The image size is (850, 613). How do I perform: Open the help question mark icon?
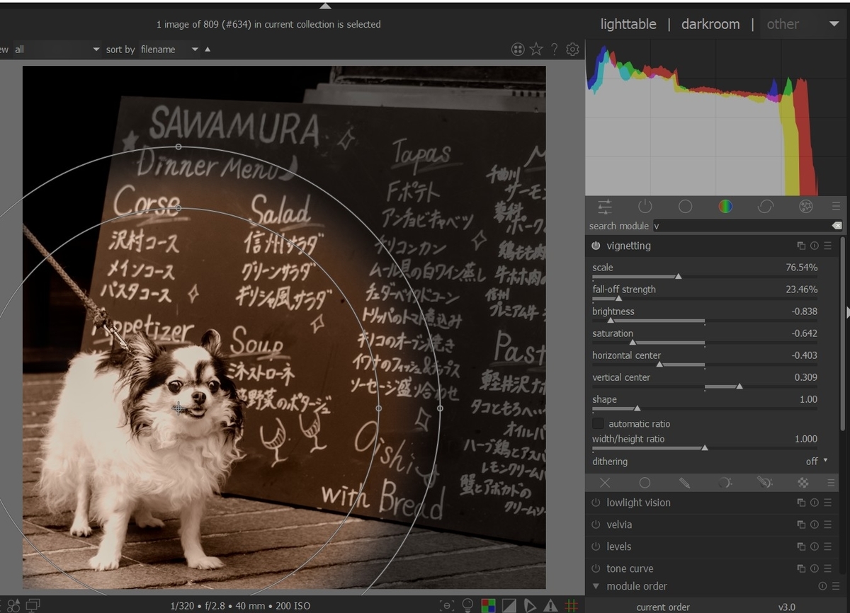(555, 49)
